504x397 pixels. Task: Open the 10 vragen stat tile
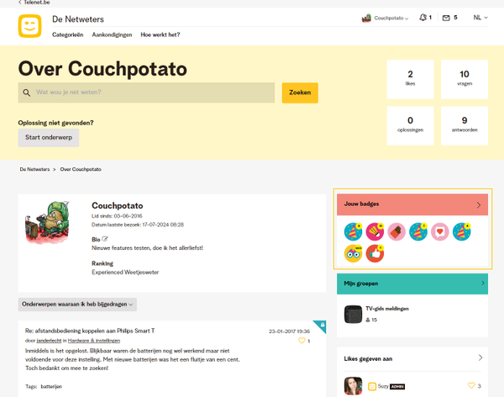(x=465, y=79)
